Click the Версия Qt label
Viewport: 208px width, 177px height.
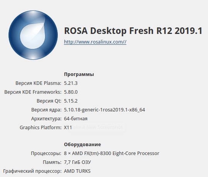(49, 101)
